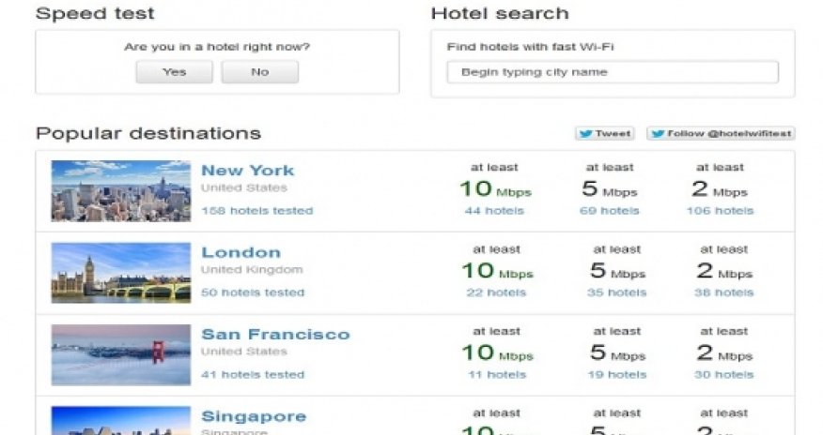Open the New York destination link
This screenshot has width=823, height=435.
click(248, 171)
